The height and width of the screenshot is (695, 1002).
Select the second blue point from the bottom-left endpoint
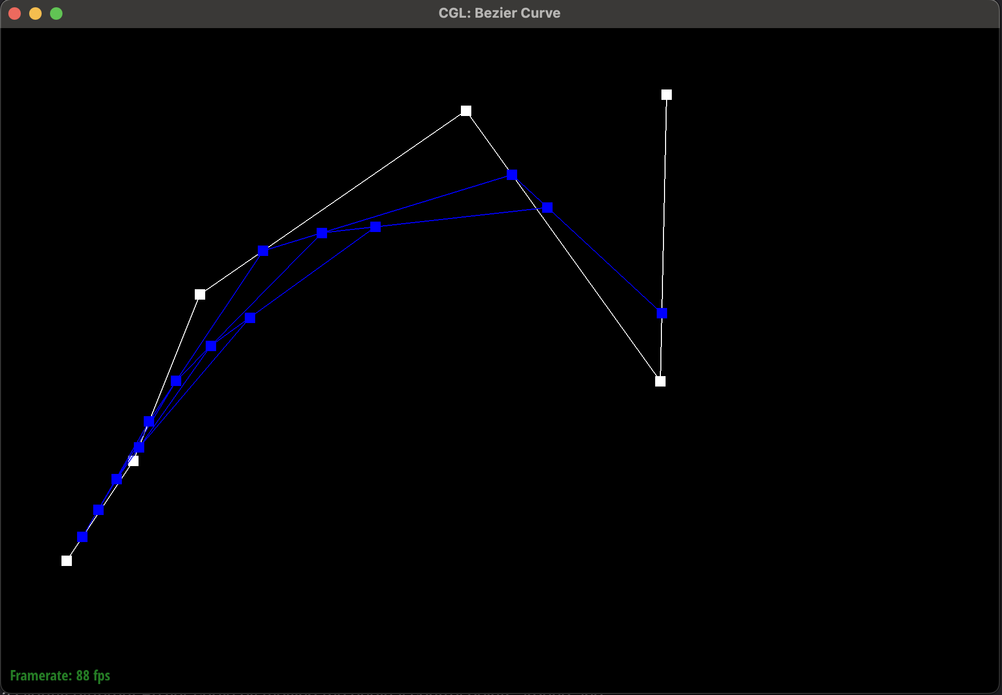click(98, 509)
